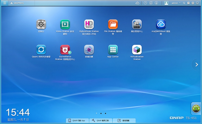Open the resource monitor dashboard gauge
This screenshot has width=202, height=124.
[196, 109]
